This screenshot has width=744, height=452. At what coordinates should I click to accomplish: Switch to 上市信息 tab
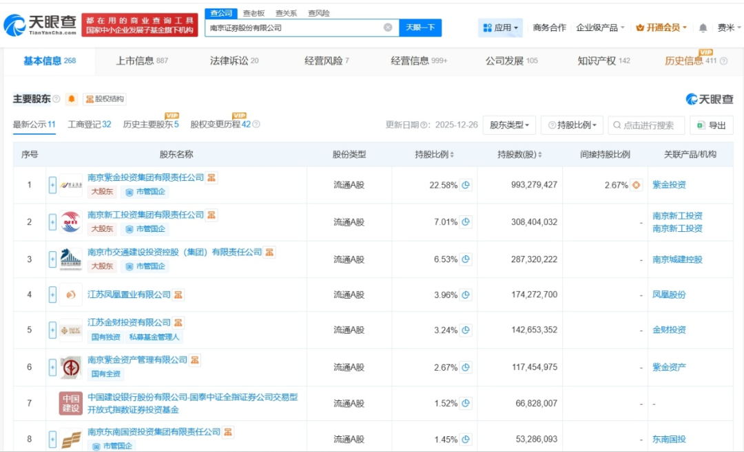tap(143, 61)
